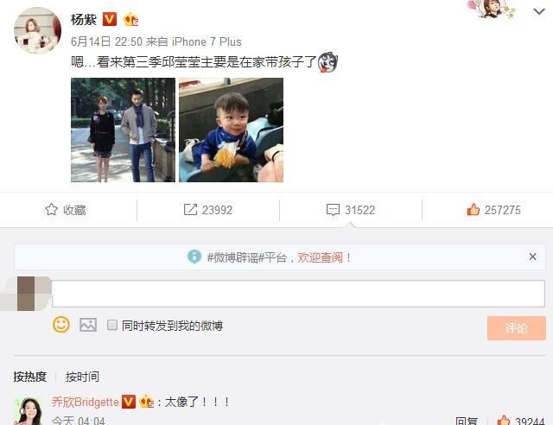Click the orange 评论 submit button
Viewport: 553px width, 425px height.
coord(517,328)
